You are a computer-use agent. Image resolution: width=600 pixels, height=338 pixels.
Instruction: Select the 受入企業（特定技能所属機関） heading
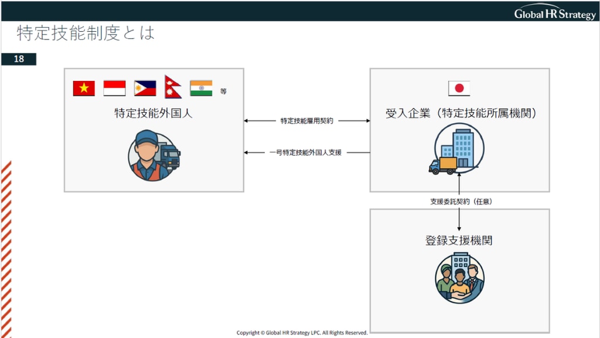(461, 114)
